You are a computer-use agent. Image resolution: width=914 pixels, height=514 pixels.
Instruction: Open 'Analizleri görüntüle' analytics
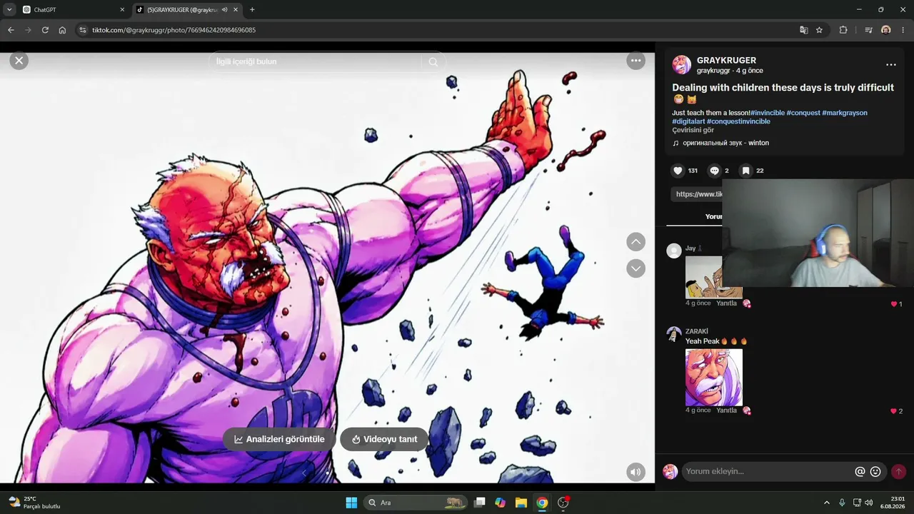(x=279, y=439)
